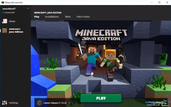Viewport: 171px width, 107px height.
Task: Minimize the Minecraft Launcher window
Action: pyautogui.click(x=151, y=2)
